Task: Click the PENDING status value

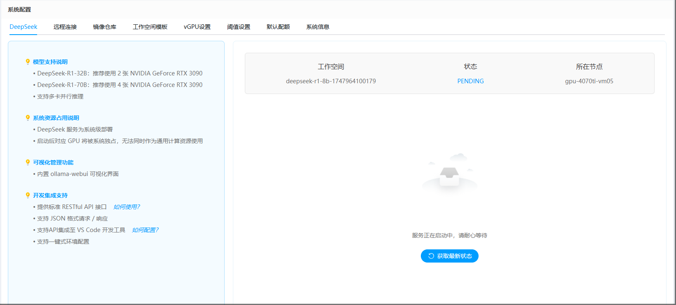Action: 470,81
